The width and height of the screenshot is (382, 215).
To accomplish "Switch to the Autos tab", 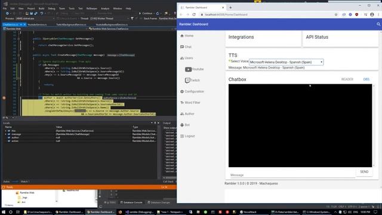I will (7, 182).
